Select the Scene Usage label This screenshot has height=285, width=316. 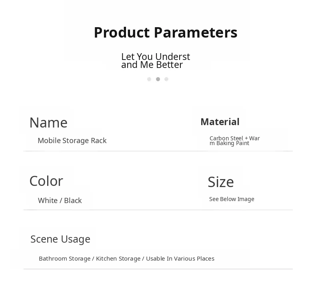(60, 239)
